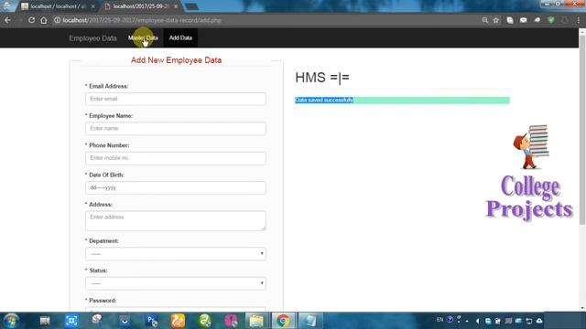586x329 pixels.
Task: Click the zoom magnifier icon in address bar
Action: [484, 20]
